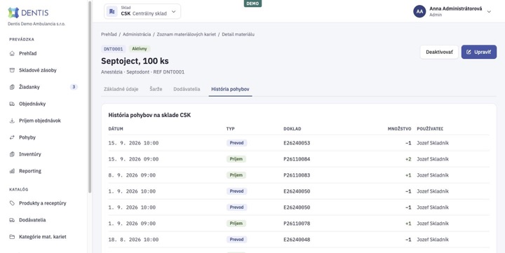Click the Príjem objednávok download icon
505x253 pixels.
pyautogui.click(x=12, y=121)
